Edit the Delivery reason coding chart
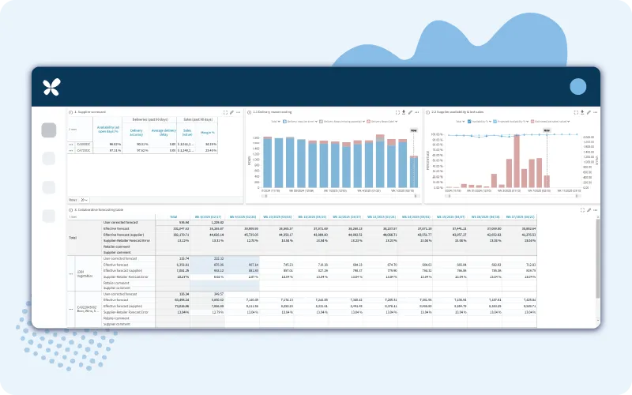Image resolution: width=632 pixels, height=395 pixels. coord(410,113)
